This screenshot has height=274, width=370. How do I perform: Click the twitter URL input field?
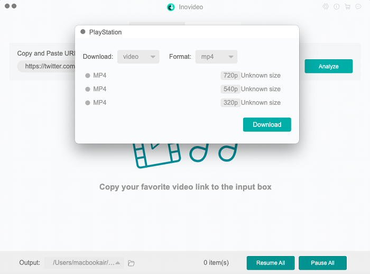[47, 66]
